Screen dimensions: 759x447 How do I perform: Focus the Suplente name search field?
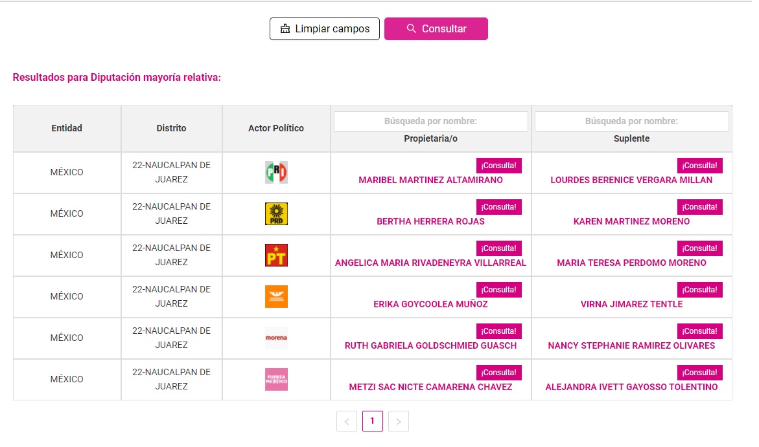[631, 121]
